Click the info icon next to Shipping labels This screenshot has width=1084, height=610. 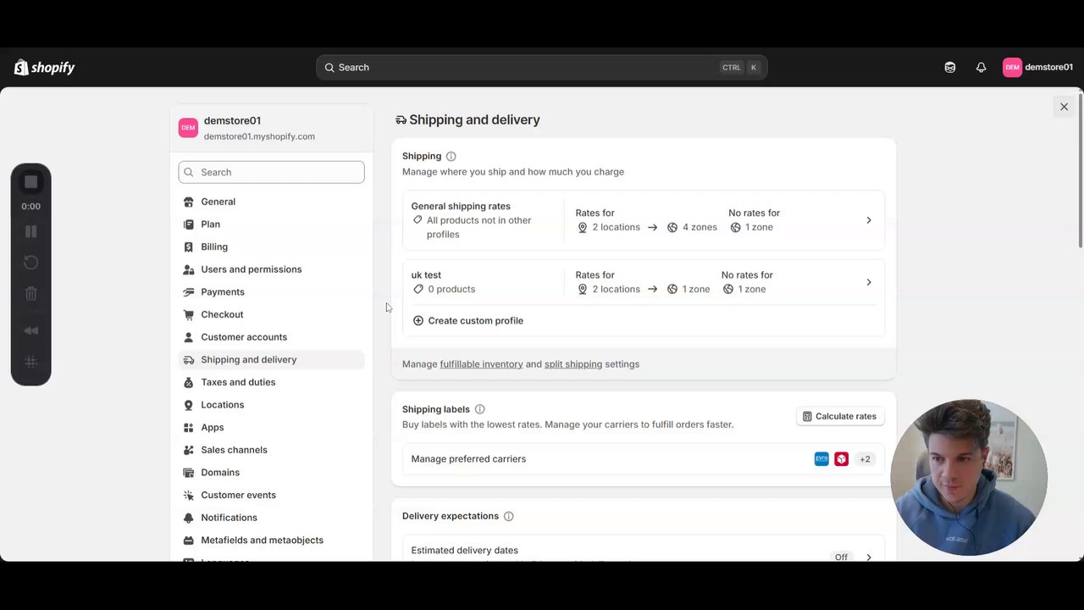(x=480, y=409)
